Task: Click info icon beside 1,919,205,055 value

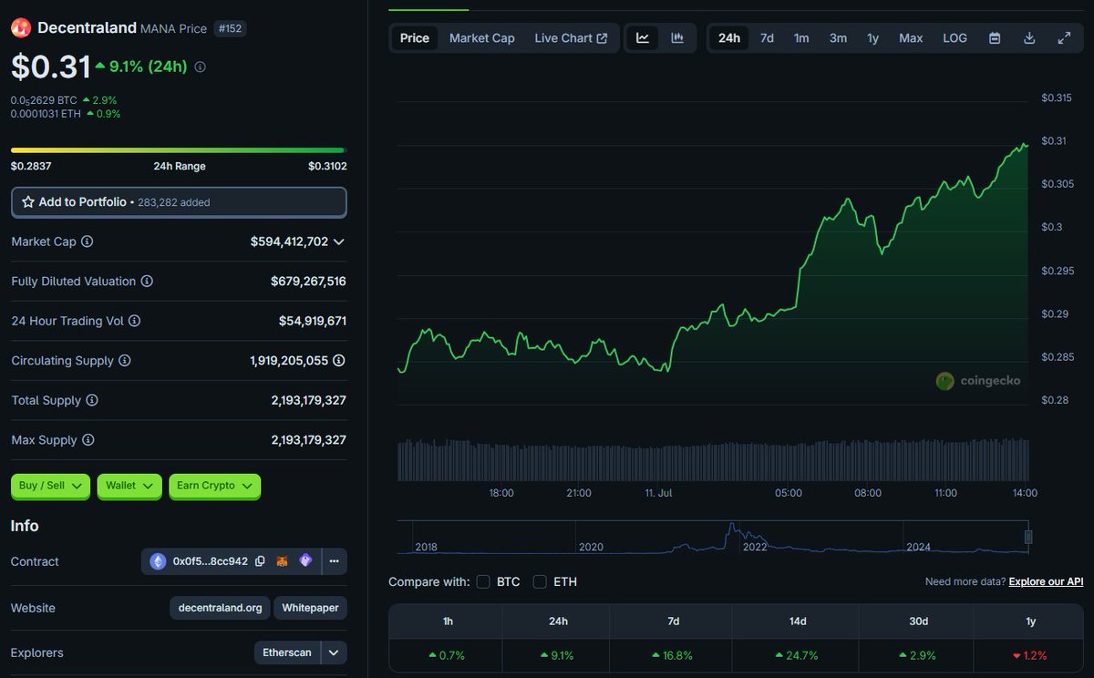Action: click(x=339, y=361)
